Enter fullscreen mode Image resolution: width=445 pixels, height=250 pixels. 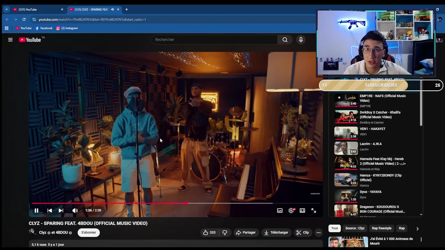(x=314, y=210)
